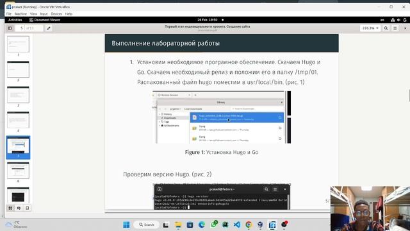The image size is (410, 231).
Task: Click the Windows taskbar Search box
Action: (146, 225)
